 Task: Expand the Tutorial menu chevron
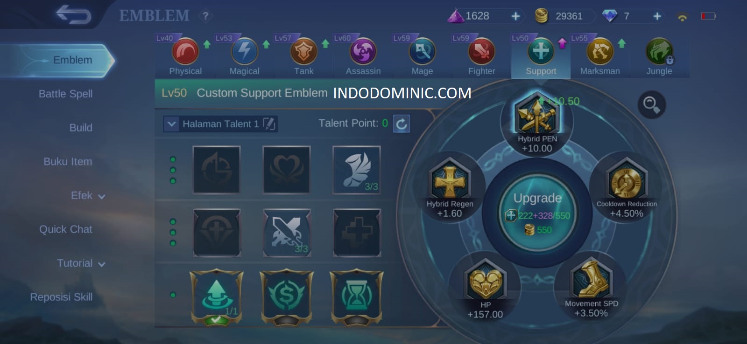[x=102, y=264]
